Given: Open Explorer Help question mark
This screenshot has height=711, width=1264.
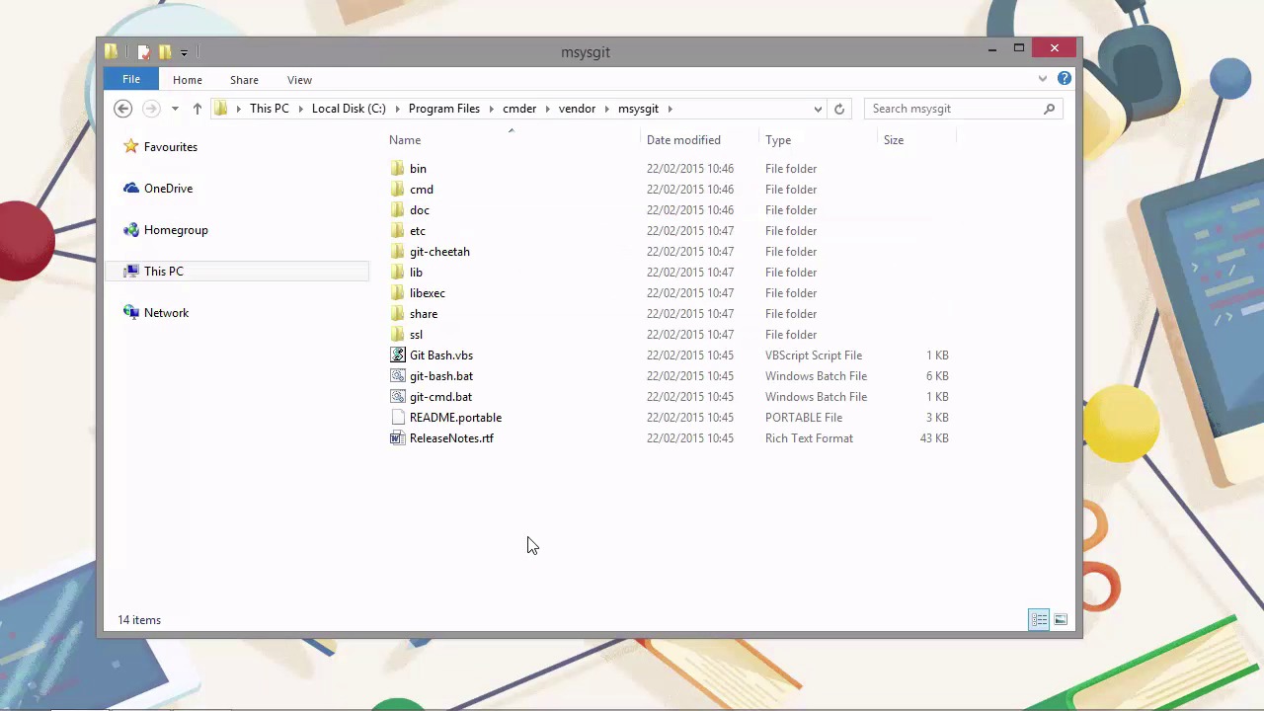Looking at the screenshot, I should pyautogui.click(x=1065, y=79).
